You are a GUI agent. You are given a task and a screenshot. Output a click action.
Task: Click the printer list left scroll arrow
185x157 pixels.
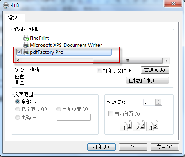click(18, 60)
